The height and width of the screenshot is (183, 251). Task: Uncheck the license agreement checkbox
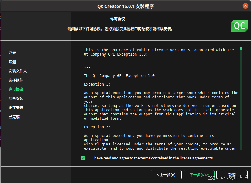[83, 158]
